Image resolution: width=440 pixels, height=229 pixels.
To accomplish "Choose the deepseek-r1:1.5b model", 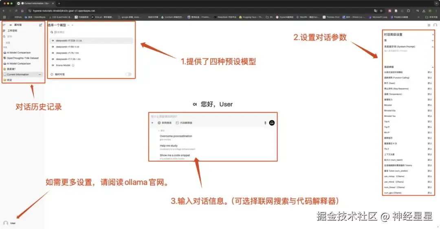I will [91, 59].
